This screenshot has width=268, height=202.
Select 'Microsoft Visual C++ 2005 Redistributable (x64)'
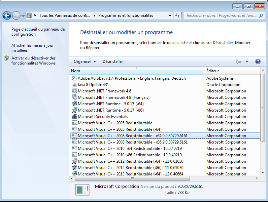(165, 129)
